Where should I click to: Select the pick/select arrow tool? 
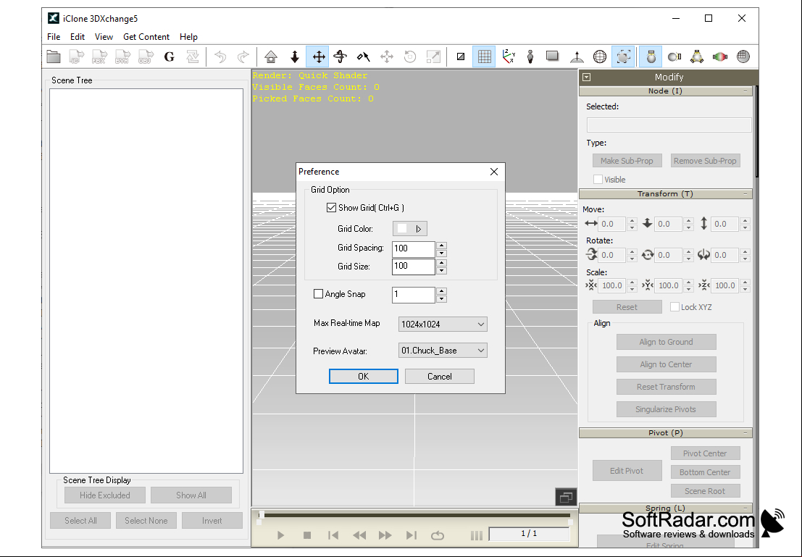363,56
